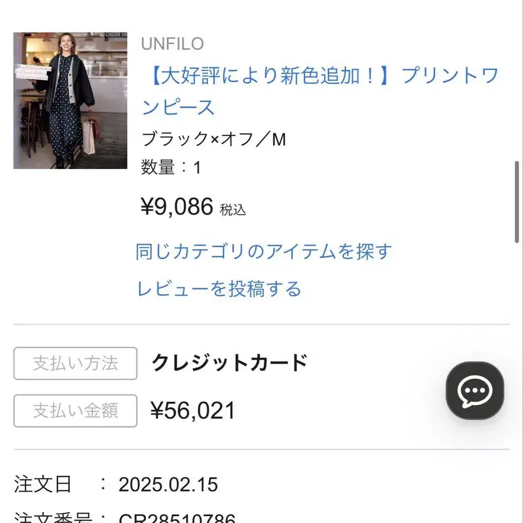Click the order number CR28510786
The height and width of the screenshot is (523, 523).
pos(177,518)
